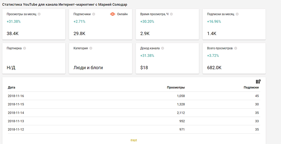Click the 2018-11-14 date row

[16, 113]
